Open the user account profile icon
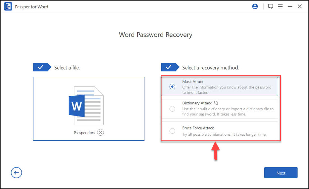 [255, 6]
